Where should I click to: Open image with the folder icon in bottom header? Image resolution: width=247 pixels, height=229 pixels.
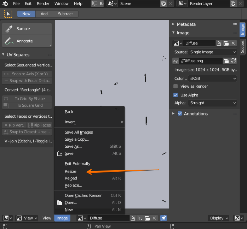click(x=147, y=218)
